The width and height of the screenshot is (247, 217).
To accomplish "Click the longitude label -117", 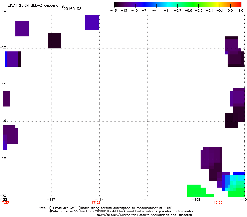I will [51, 200].
